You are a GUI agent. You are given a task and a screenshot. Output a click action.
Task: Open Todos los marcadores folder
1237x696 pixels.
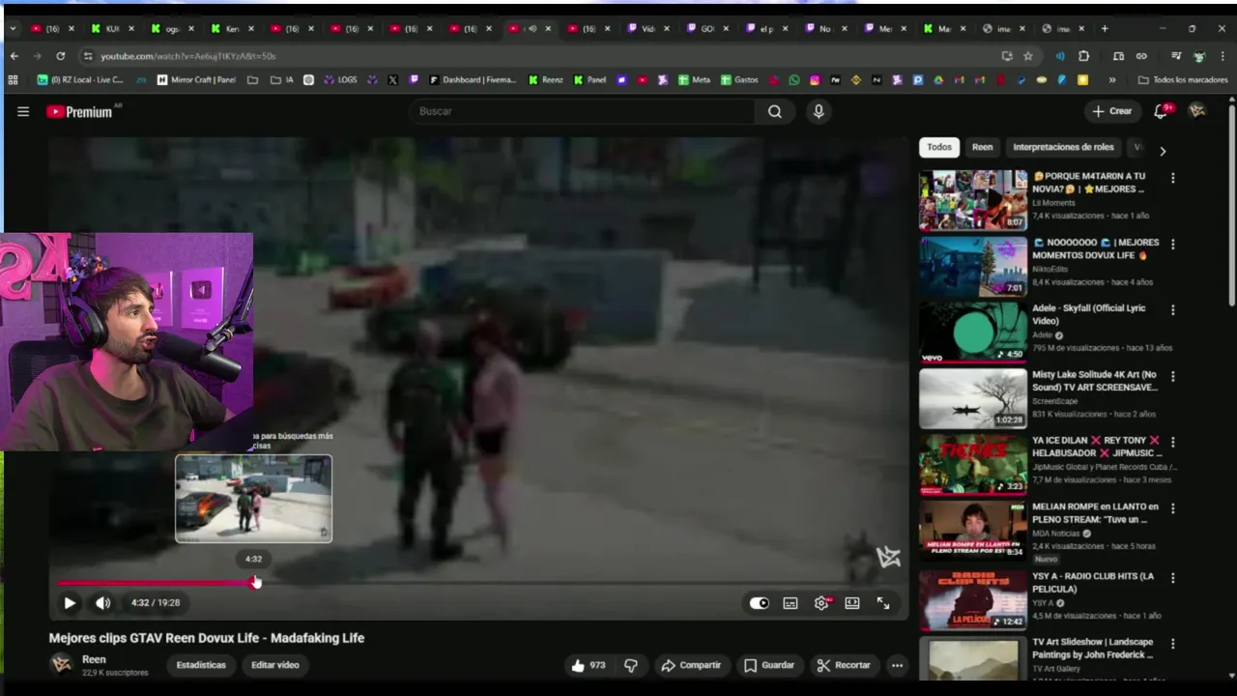(x=1183, y=80)
